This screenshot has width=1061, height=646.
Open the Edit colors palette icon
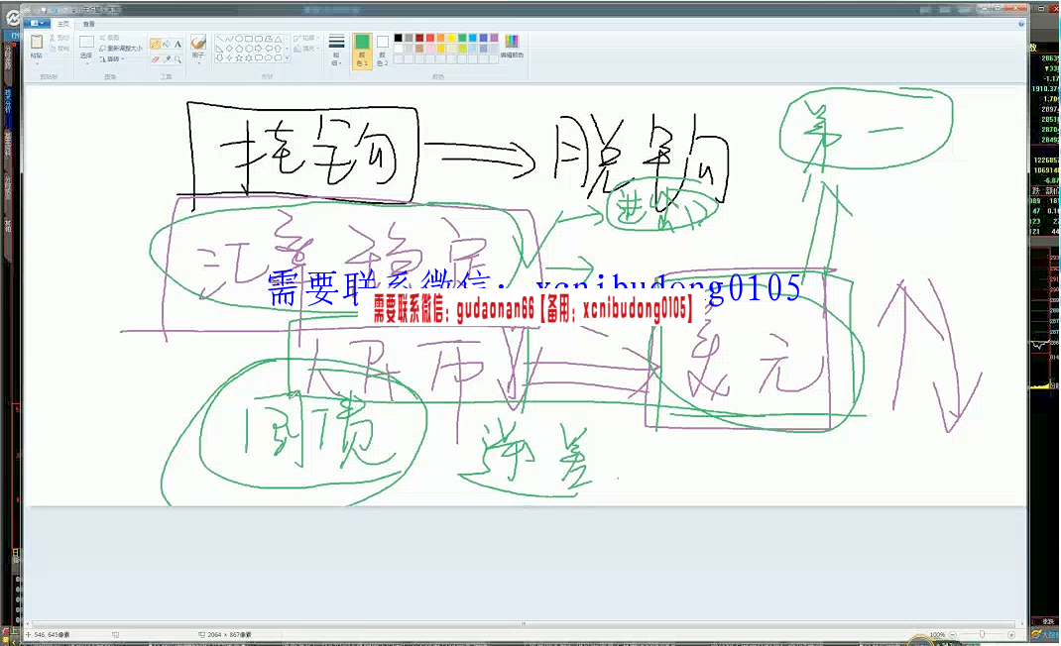[512, 44]
